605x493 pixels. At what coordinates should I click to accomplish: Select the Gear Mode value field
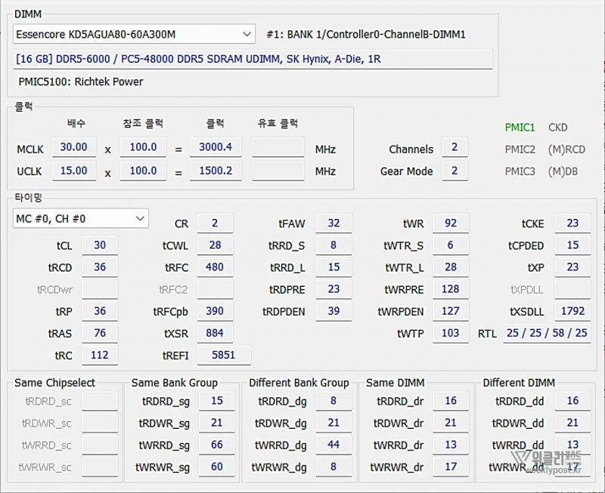pos(455,171)
